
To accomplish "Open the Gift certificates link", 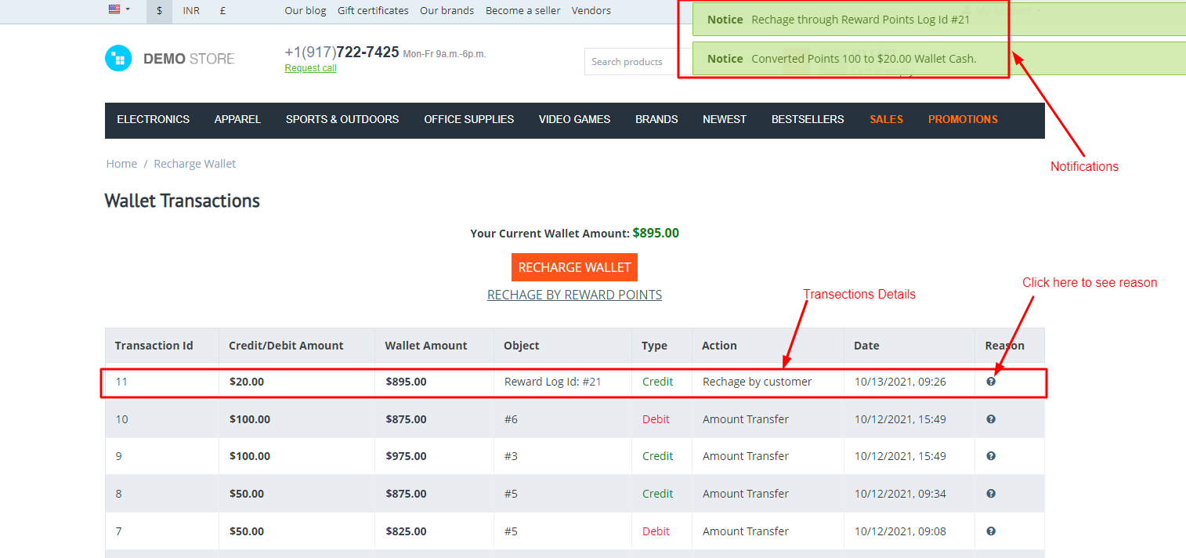I will coord(373,11).
